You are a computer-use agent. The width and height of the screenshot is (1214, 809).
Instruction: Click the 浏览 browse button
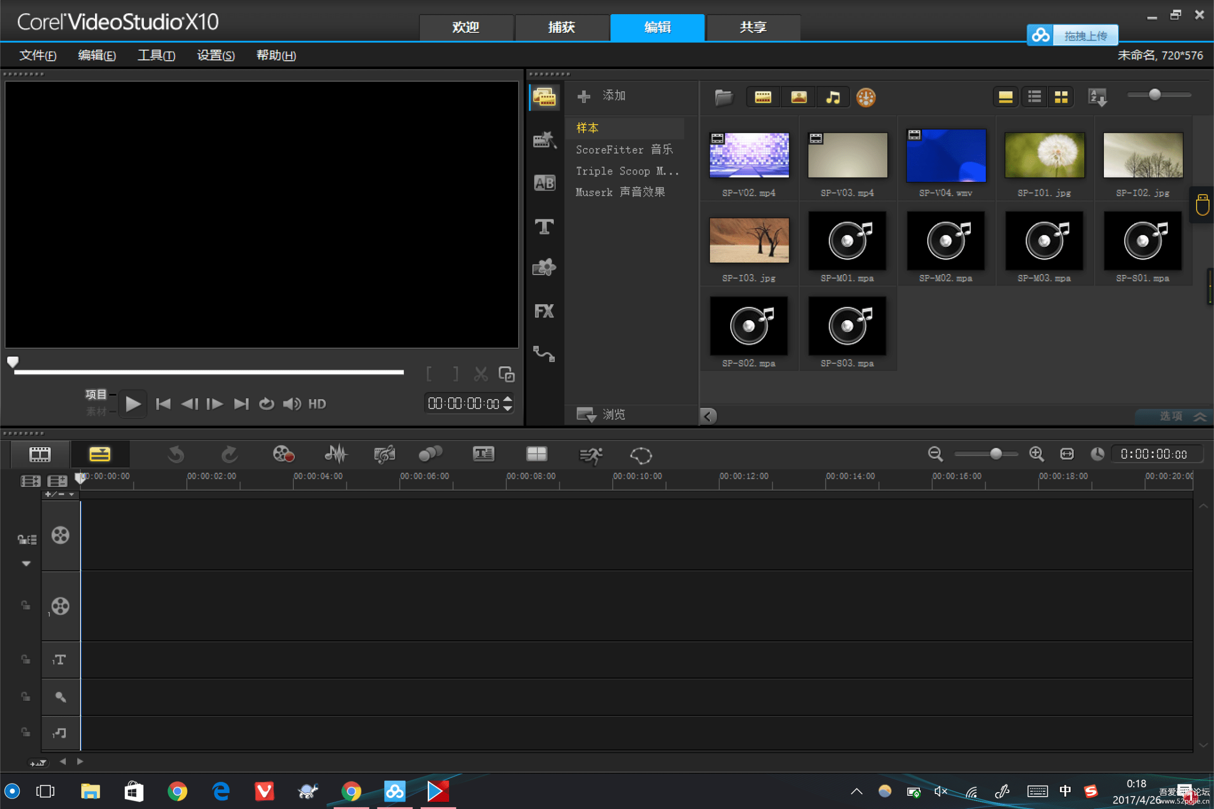click(600, 414)
